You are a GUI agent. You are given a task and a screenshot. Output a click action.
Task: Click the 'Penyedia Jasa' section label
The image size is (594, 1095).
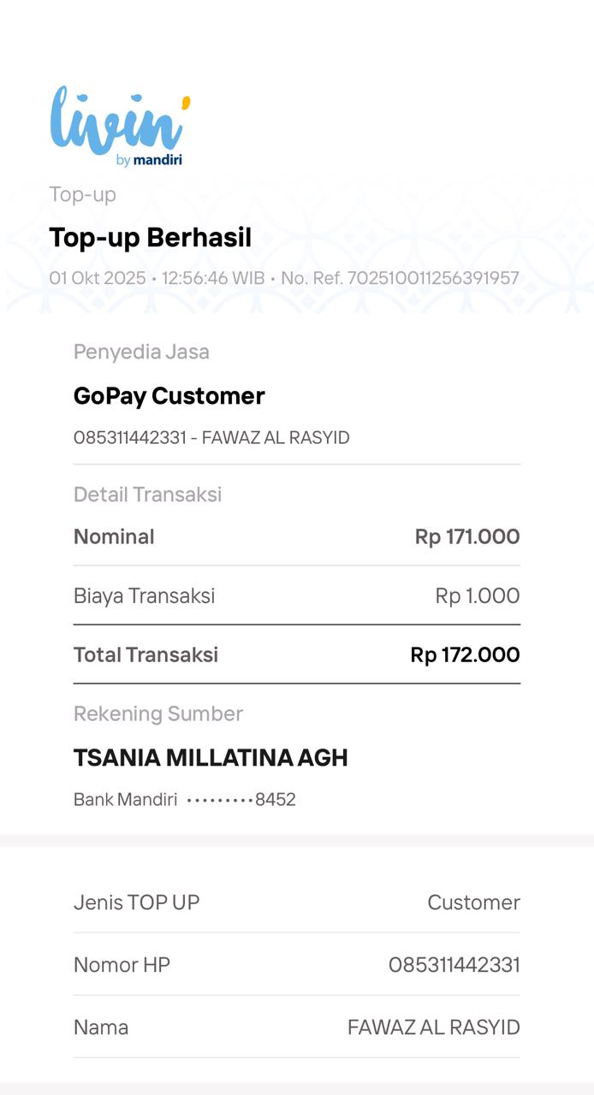(x=141, y=352)
